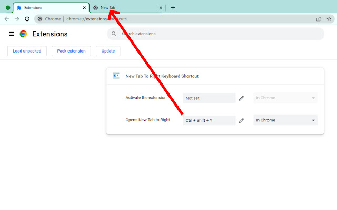Click the Activate the extension label
The image size is (337, 210).
[x=146, y=98]
